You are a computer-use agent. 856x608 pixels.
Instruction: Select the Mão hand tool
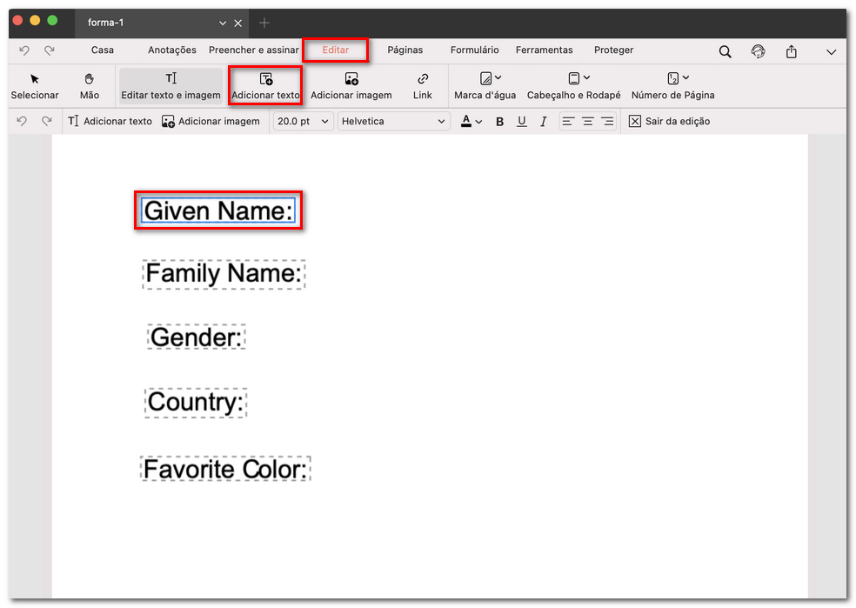89,85
